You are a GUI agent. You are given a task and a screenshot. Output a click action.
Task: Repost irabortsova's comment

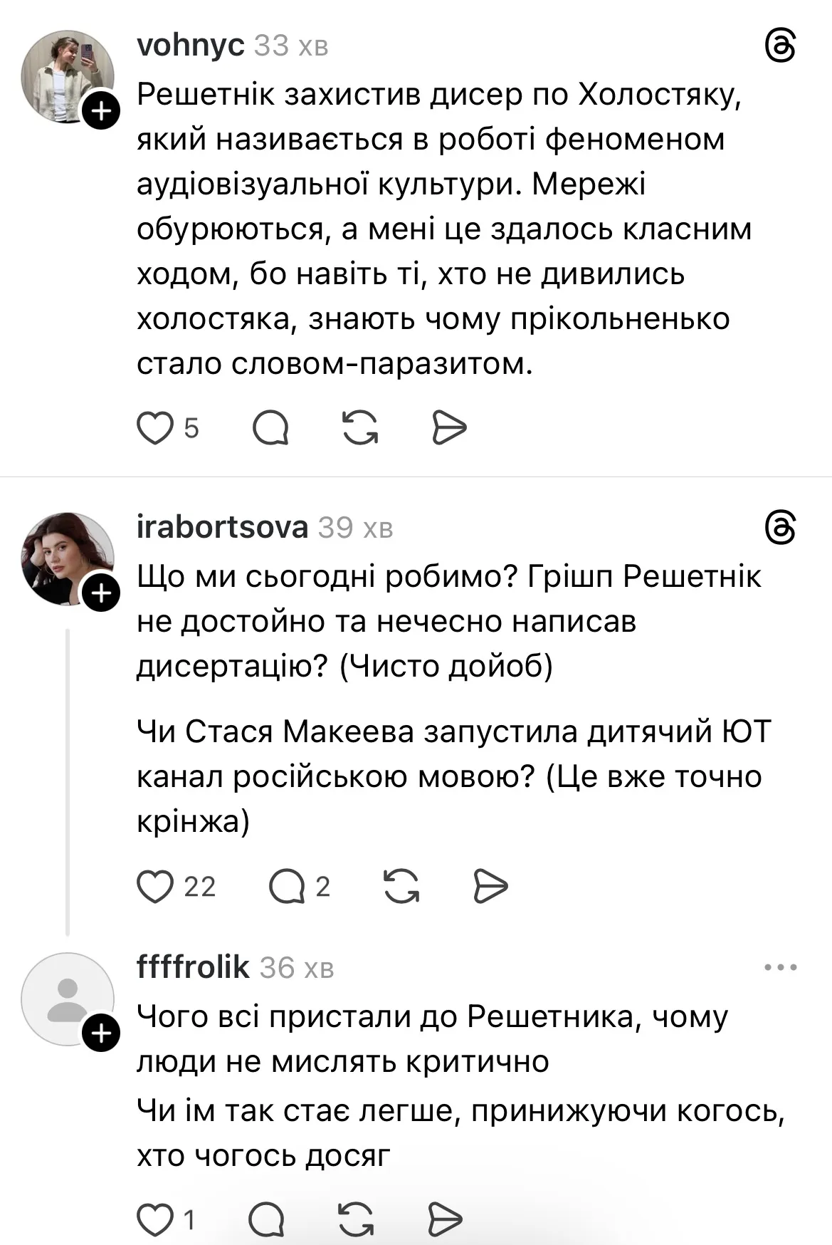pyautogui.click(x=403, y=886)
